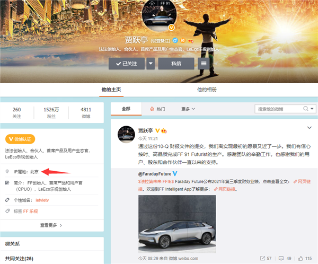Click the tag icon by 标签
Image resolution: width=318 pixels, height=264 pixels.
7,211
